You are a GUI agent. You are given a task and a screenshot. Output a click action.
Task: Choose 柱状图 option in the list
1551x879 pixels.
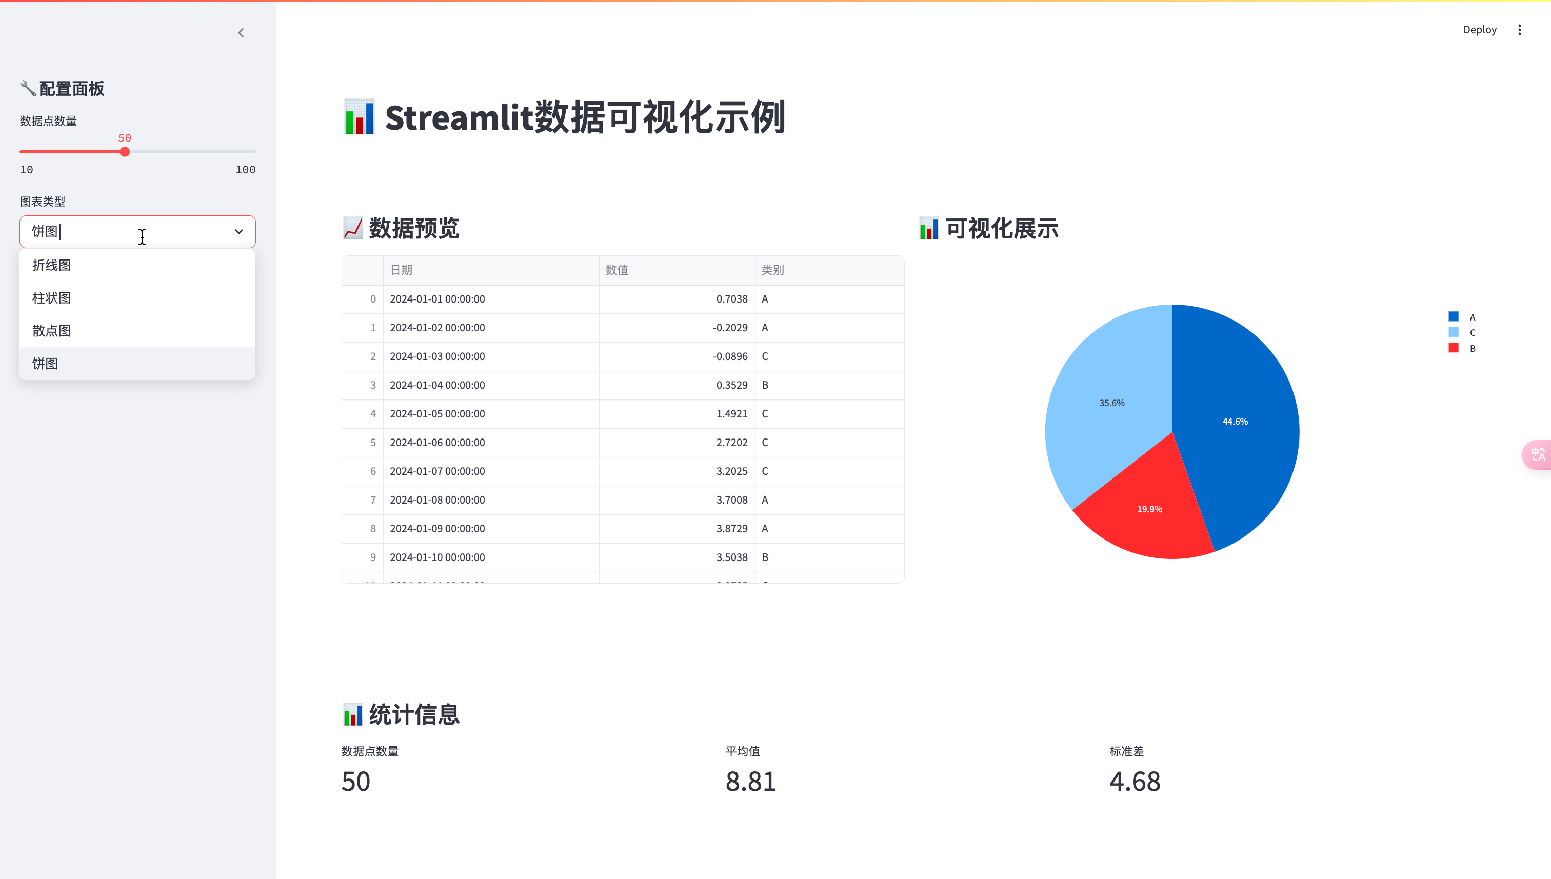pos(52,297)
